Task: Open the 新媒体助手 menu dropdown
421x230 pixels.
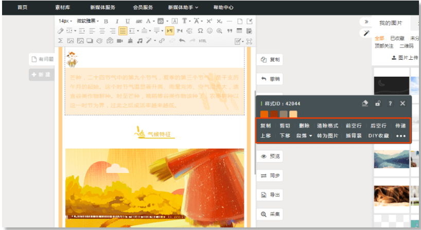Action: 183,8
